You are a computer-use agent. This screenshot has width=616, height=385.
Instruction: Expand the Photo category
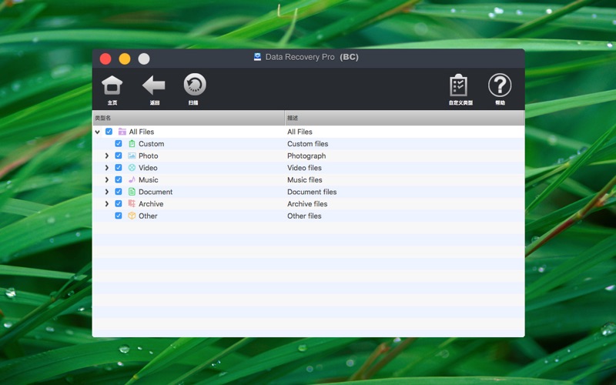[x=107, y=156]
